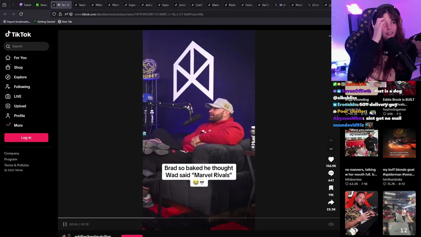421x237 pixels.
Task: Switch to the Funny browser tab
Action: tap(247, 5)
